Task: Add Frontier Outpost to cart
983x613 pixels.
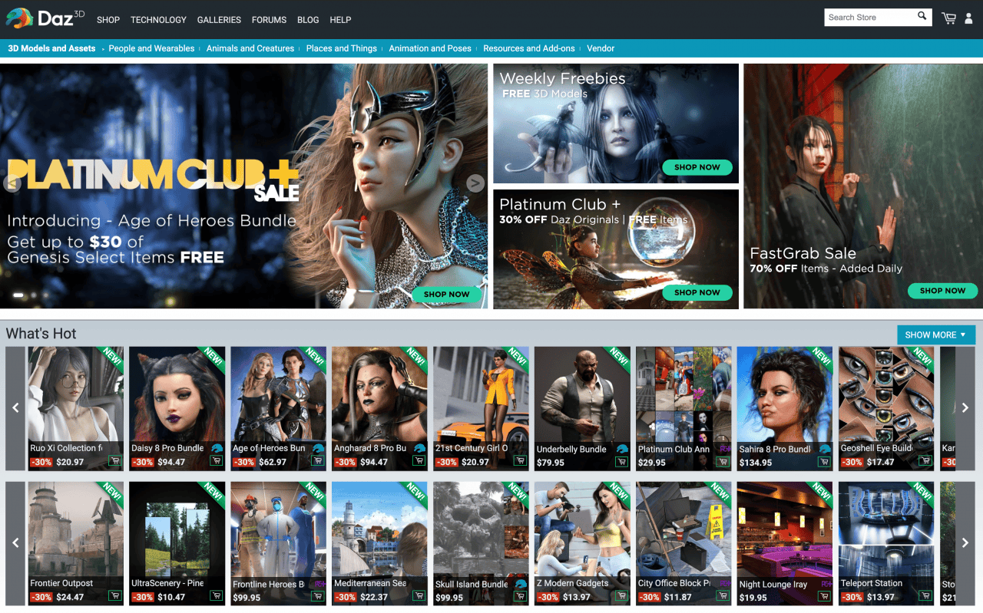Action: 115,597
